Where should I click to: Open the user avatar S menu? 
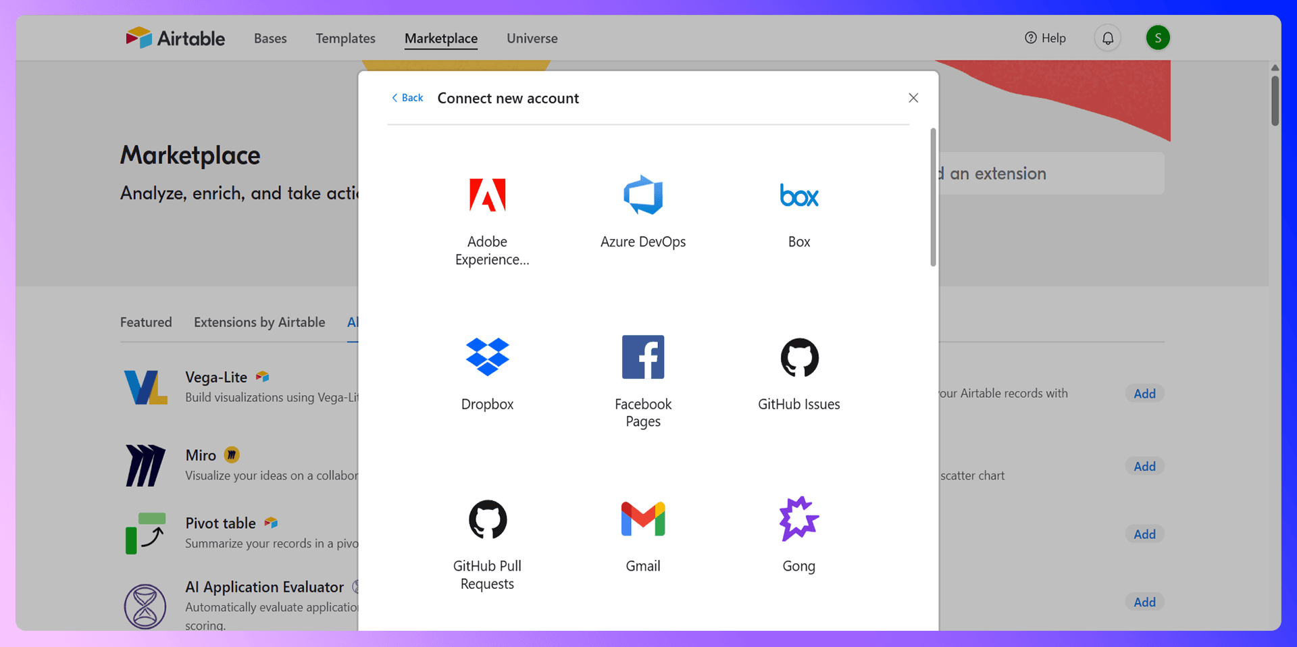[1158, 38]
